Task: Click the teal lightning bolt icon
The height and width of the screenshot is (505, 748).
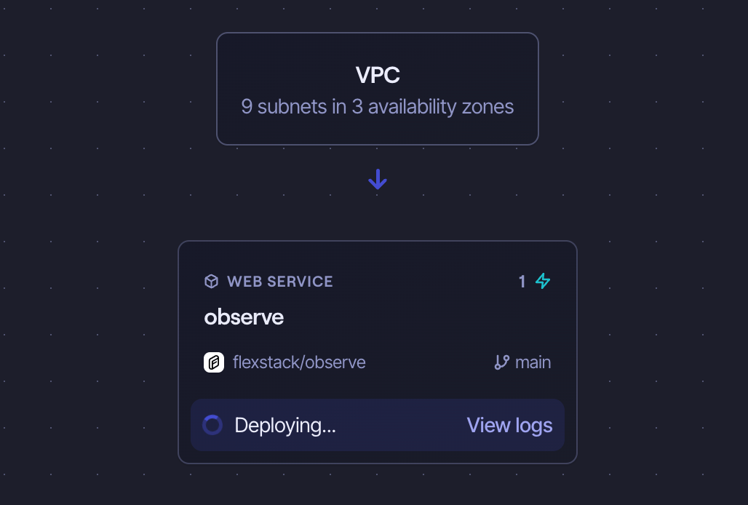Action: (x=543, y=281)
